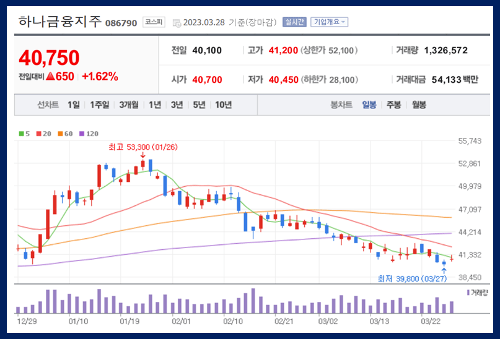The height and width of the screenshot is (339, 500).
Task: Select the 1일 line chart tab
Action: pyautogui.click(x=73, y=105)
